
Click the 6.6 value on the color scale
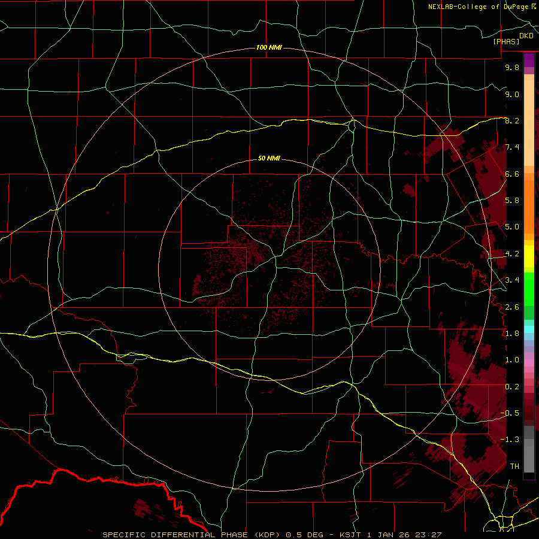tap(512, 174)
